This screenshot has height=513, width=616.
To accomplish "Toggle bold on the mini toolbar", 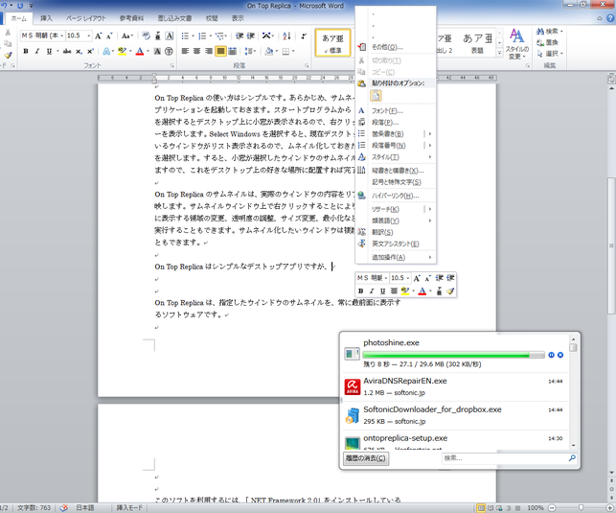I will pyautogui.click(x=360, y=291).
